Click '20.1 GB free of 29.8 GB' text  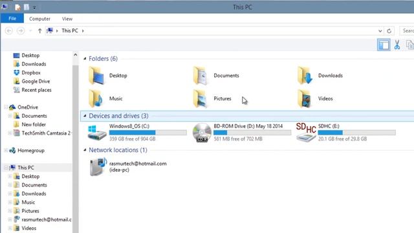point(342,139)
